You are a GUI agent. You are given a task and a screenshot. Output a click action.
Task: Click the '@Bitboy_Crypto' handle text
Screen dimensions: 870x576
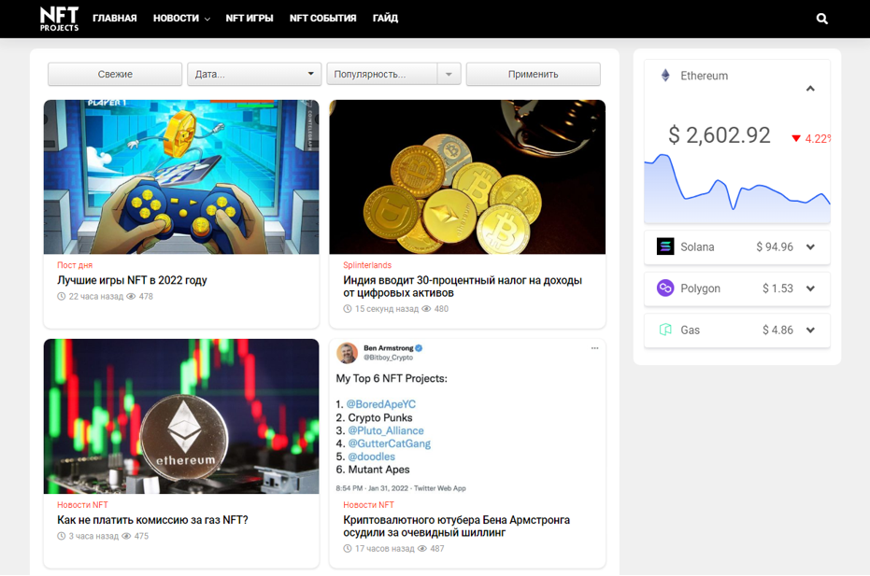(389, 358)
